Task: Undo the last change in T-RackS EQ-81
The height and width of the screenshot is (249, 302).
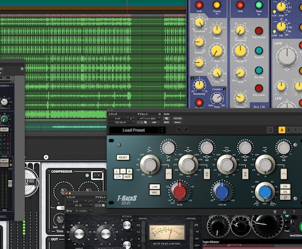Action: coord(179,130)
